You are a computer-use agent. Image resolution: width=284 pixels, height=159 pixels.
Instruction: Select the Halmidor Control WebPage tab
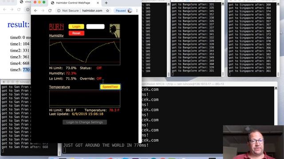[x=73, y=3]
